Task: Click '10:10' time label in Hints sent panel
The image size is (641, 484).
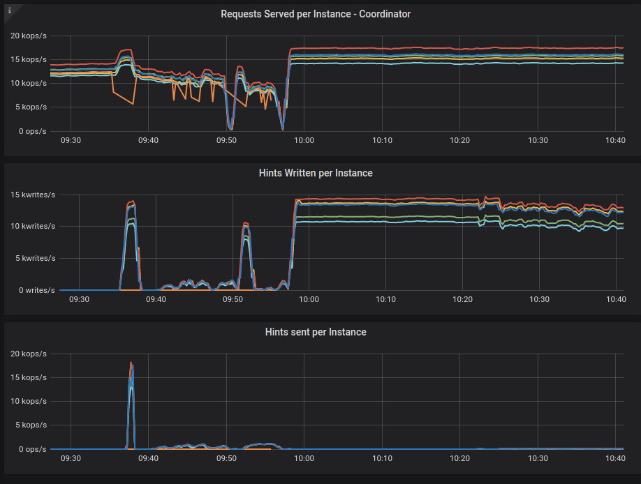Action: pyautogui.click(x=382, y=458)
